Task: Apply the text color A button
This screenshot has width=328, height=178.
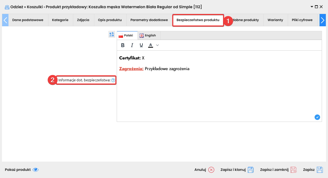Action: 150,45
